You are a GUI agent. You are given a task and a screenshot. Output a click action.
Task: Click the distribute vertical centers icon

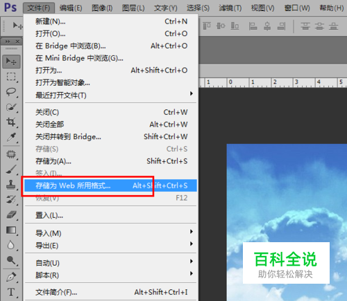[319, 26]
